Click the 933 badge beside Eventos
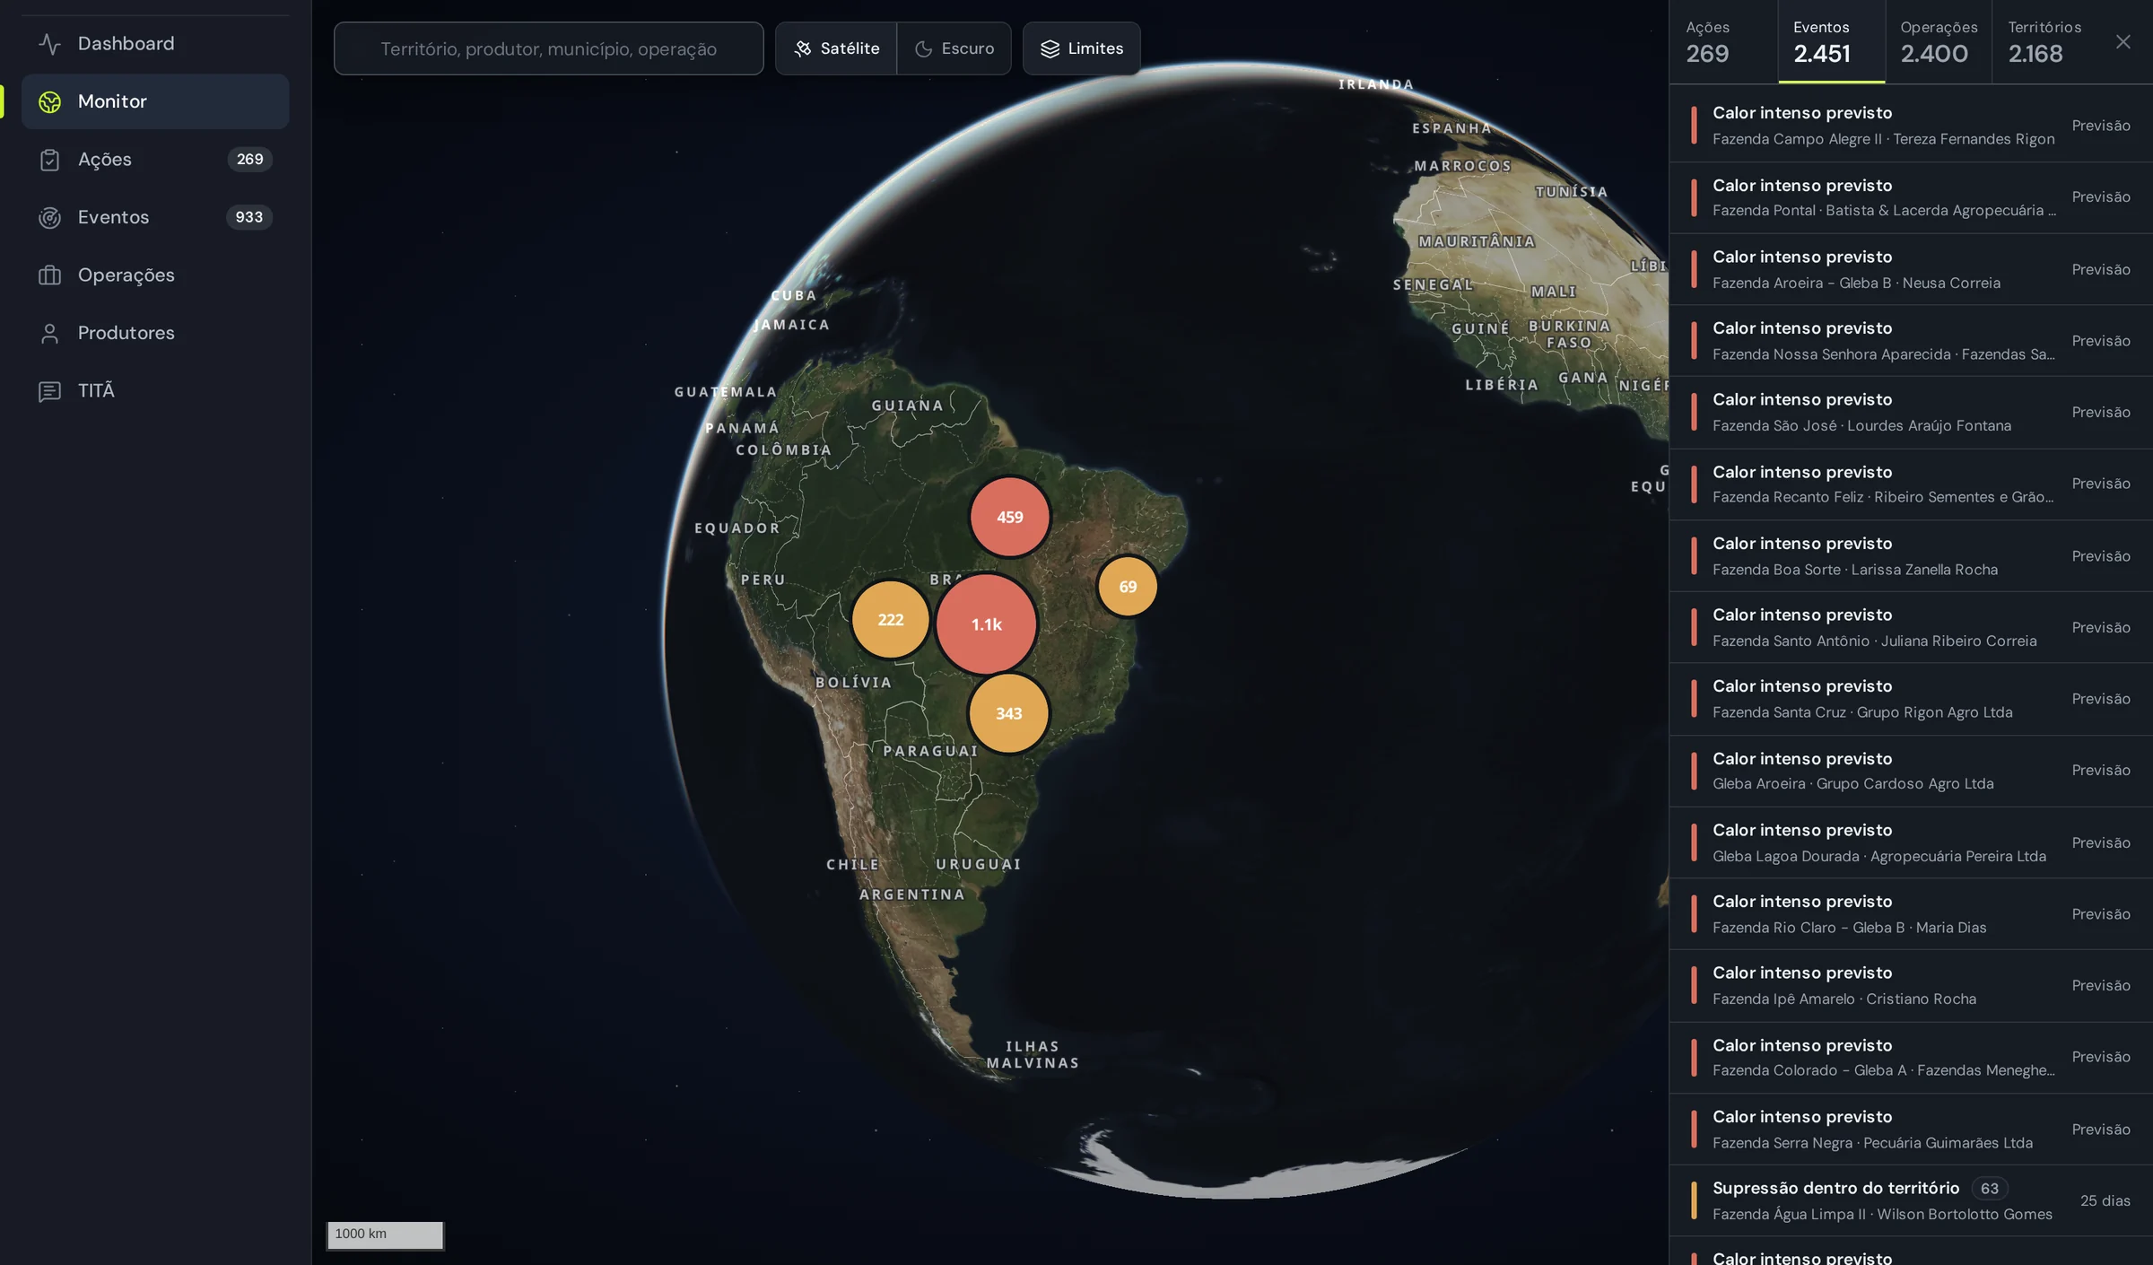This screenshot has width=2153, height=1265. 248,217
